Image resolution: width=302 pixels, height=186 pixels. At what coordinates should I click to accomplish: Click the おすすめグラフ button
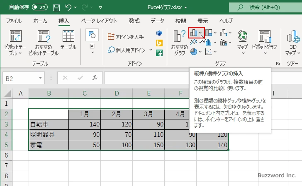point(180,43)
